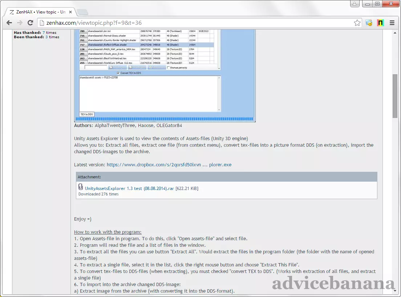The image size is (401, 297).
Task: Close the ZenHAX tab
Action: tap(70, 12)
